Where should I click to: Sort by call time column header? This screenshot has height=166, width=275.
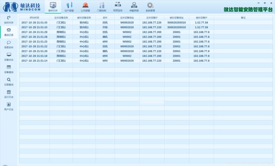coord(34,18)
